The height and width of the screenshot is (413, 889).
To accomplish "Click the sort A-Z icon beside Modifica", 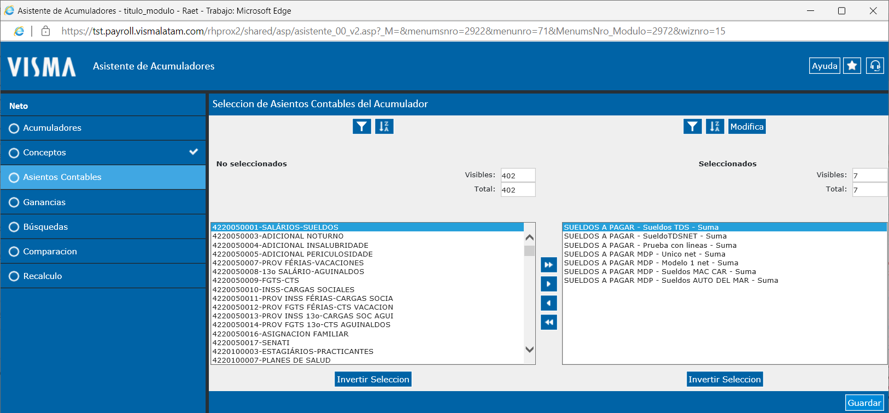I will click(x=715, y=126).
